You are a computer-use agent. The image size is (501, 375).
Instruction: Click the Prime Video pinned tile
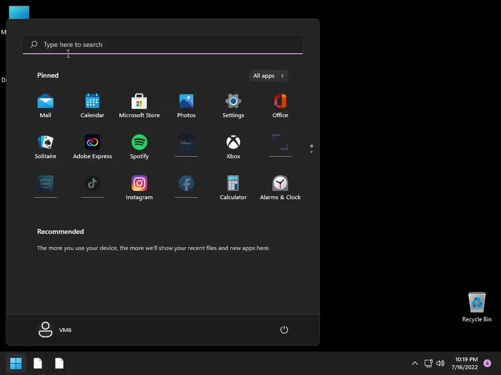pos(46,187)
